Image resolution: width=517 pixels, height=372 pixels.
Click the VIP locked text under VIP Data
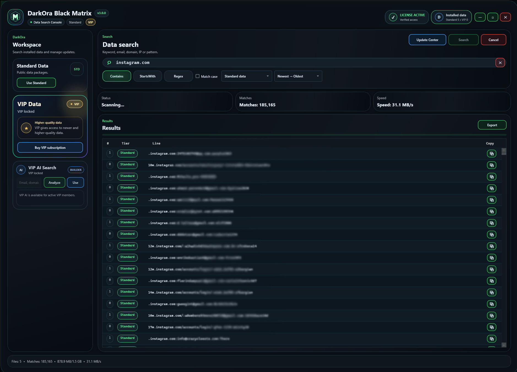tap(26, 111)
